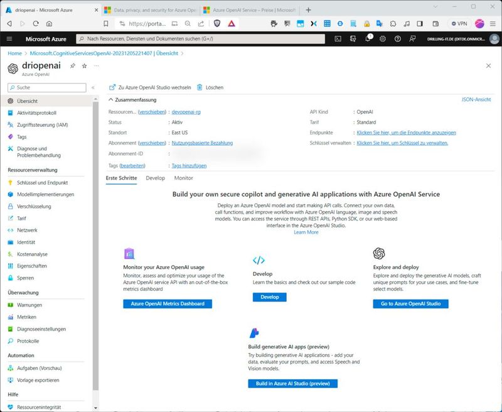Viewport: 502px width, 412px height.
Task: Focus the sidebar Suche field
Action: pos(47,87)
